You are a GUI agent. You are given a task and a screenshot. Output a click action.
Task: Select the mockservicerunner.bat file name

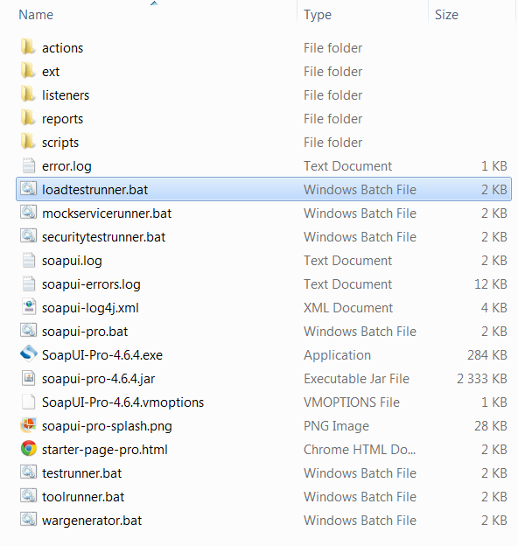107,213
